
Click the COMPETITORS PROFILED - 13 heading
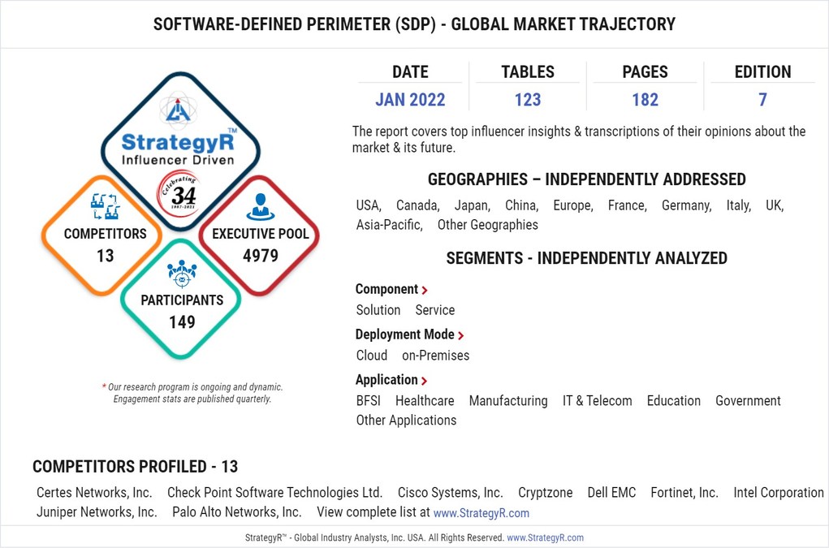click(136, 467)
